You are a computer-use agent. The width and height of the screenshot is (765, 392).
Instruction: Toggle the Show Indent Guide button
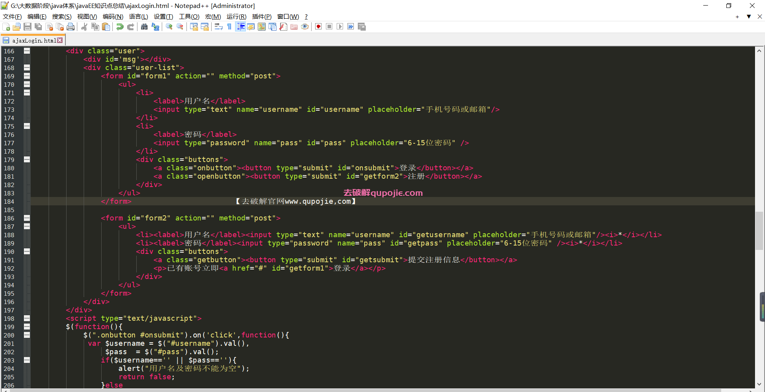pos(240,27)
